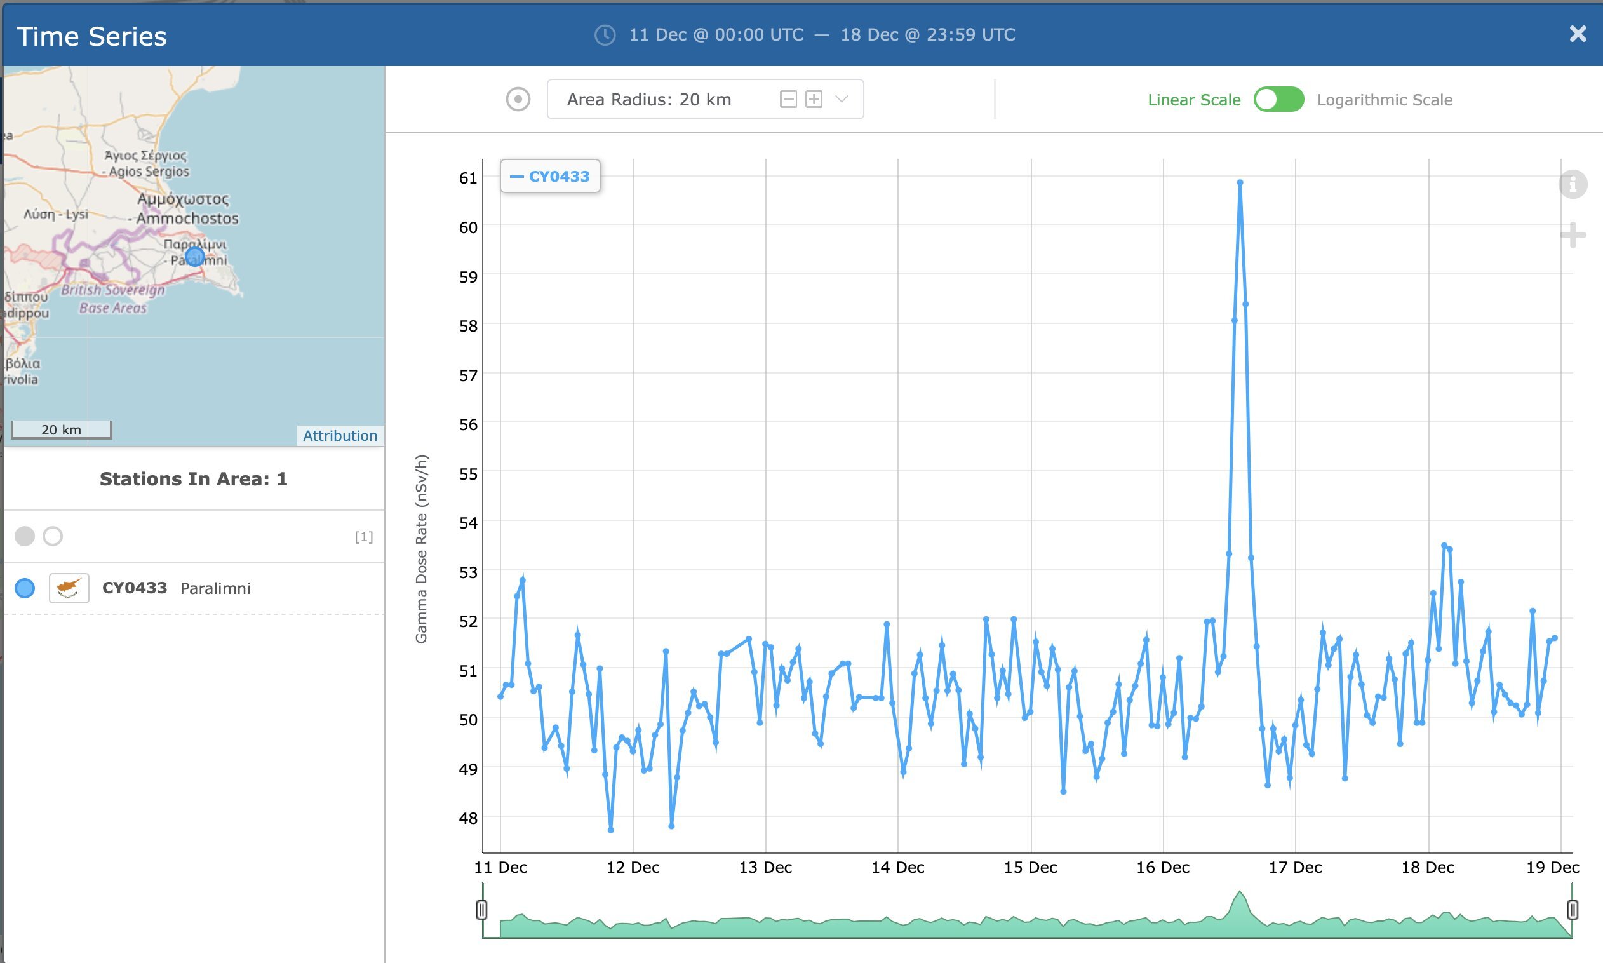This screenshot has height=963, width=1603.
Task: Select the filled gray all-stations circle
Action: (25, 536)
